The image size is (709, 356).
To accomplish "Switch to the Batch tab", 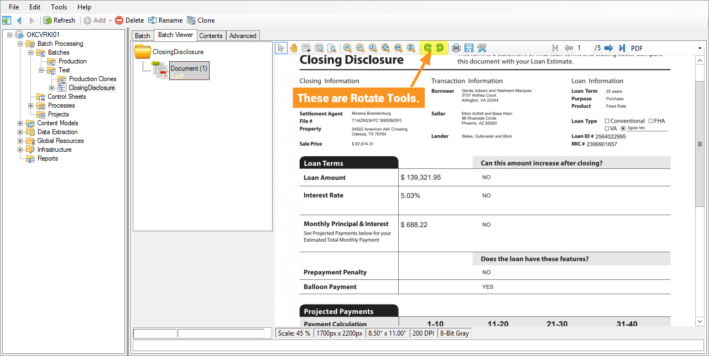I will tap(143, 36).
